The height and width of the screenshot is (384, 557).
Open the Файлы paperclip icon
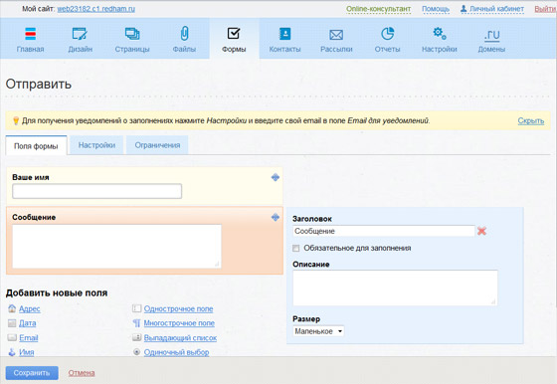pos(184,34)
